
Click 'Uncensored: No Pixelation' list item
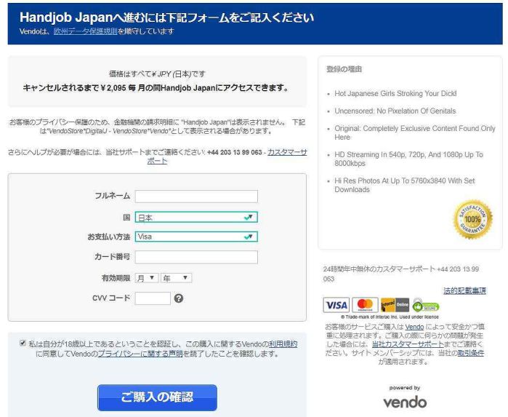tap(395, 111)
